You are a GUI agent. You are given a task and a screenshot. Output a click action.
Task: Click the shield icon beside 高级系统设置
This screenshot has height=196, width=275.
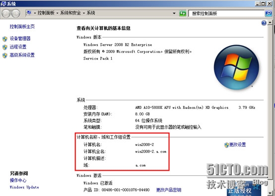click(x=5, y=55)
